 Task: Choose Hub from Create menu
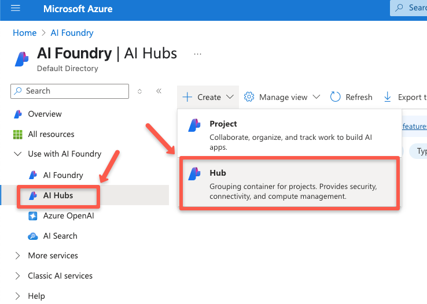tap(289, 183)
